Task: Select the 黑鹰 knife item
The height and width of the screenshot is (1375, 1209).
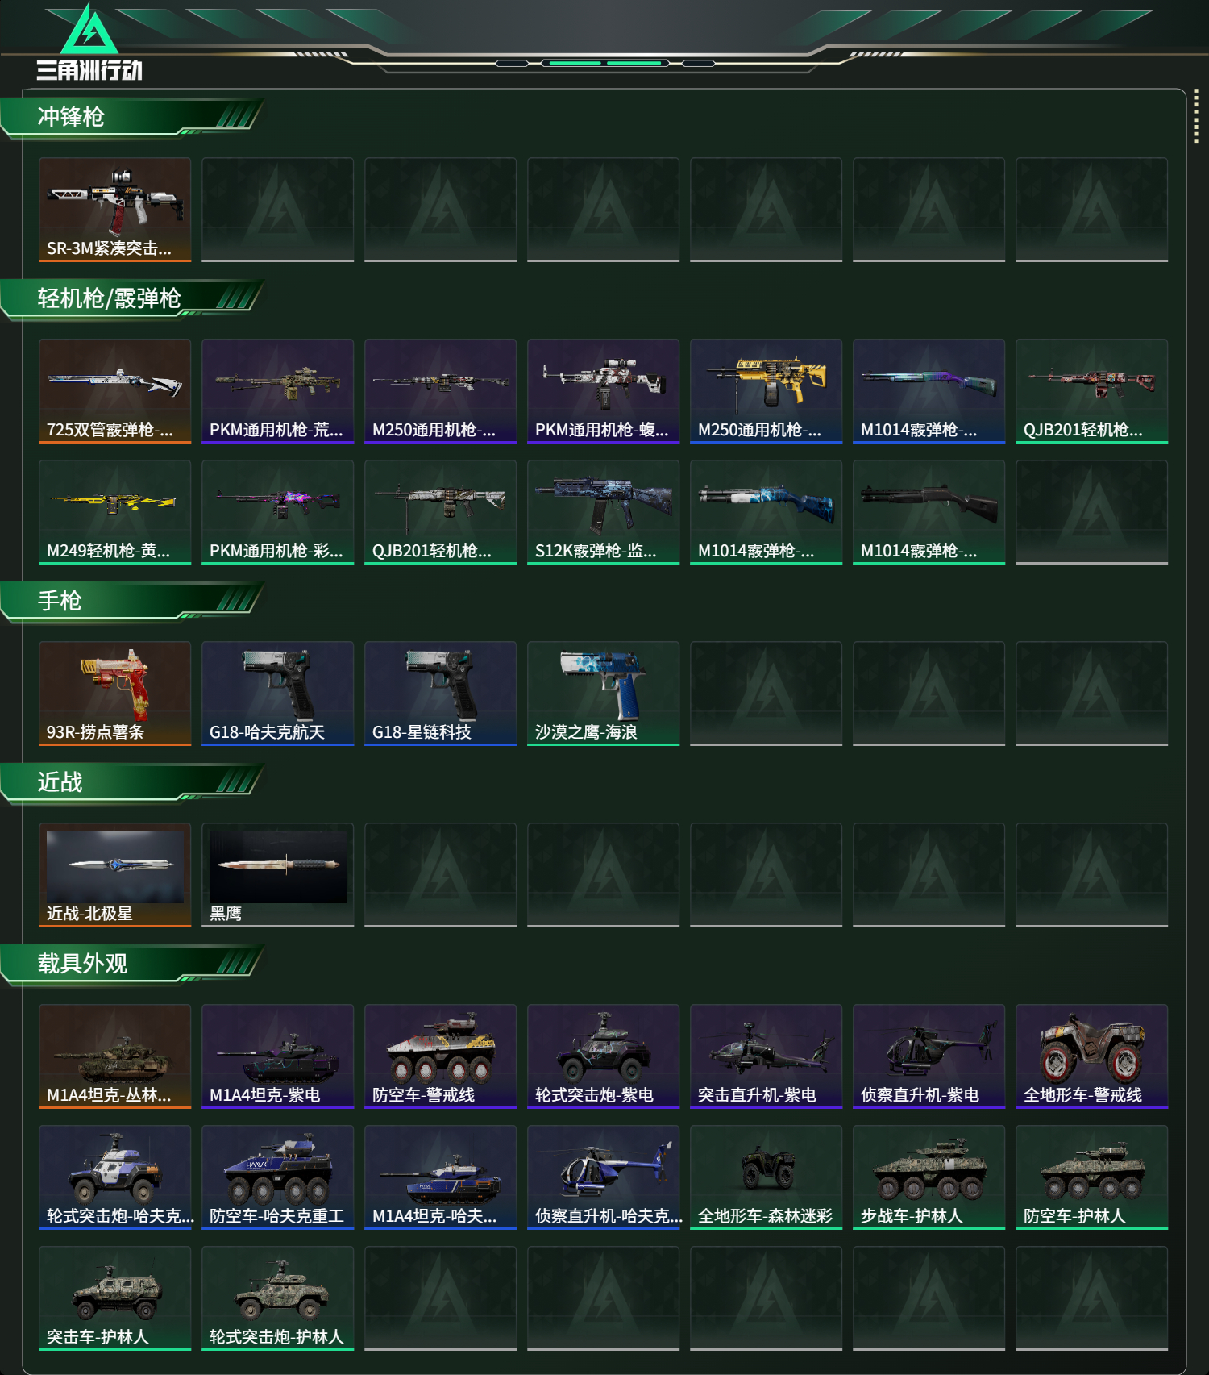Action: 278,875
